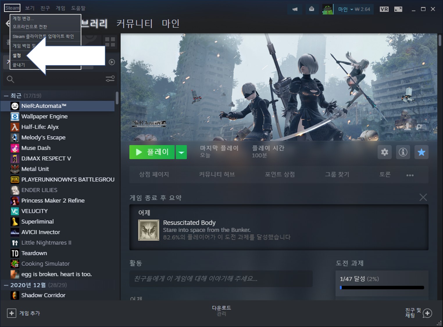This screenshot has height=327, width=443.
Task: Click the Metal Unit game icon
Action: (15, 169)
